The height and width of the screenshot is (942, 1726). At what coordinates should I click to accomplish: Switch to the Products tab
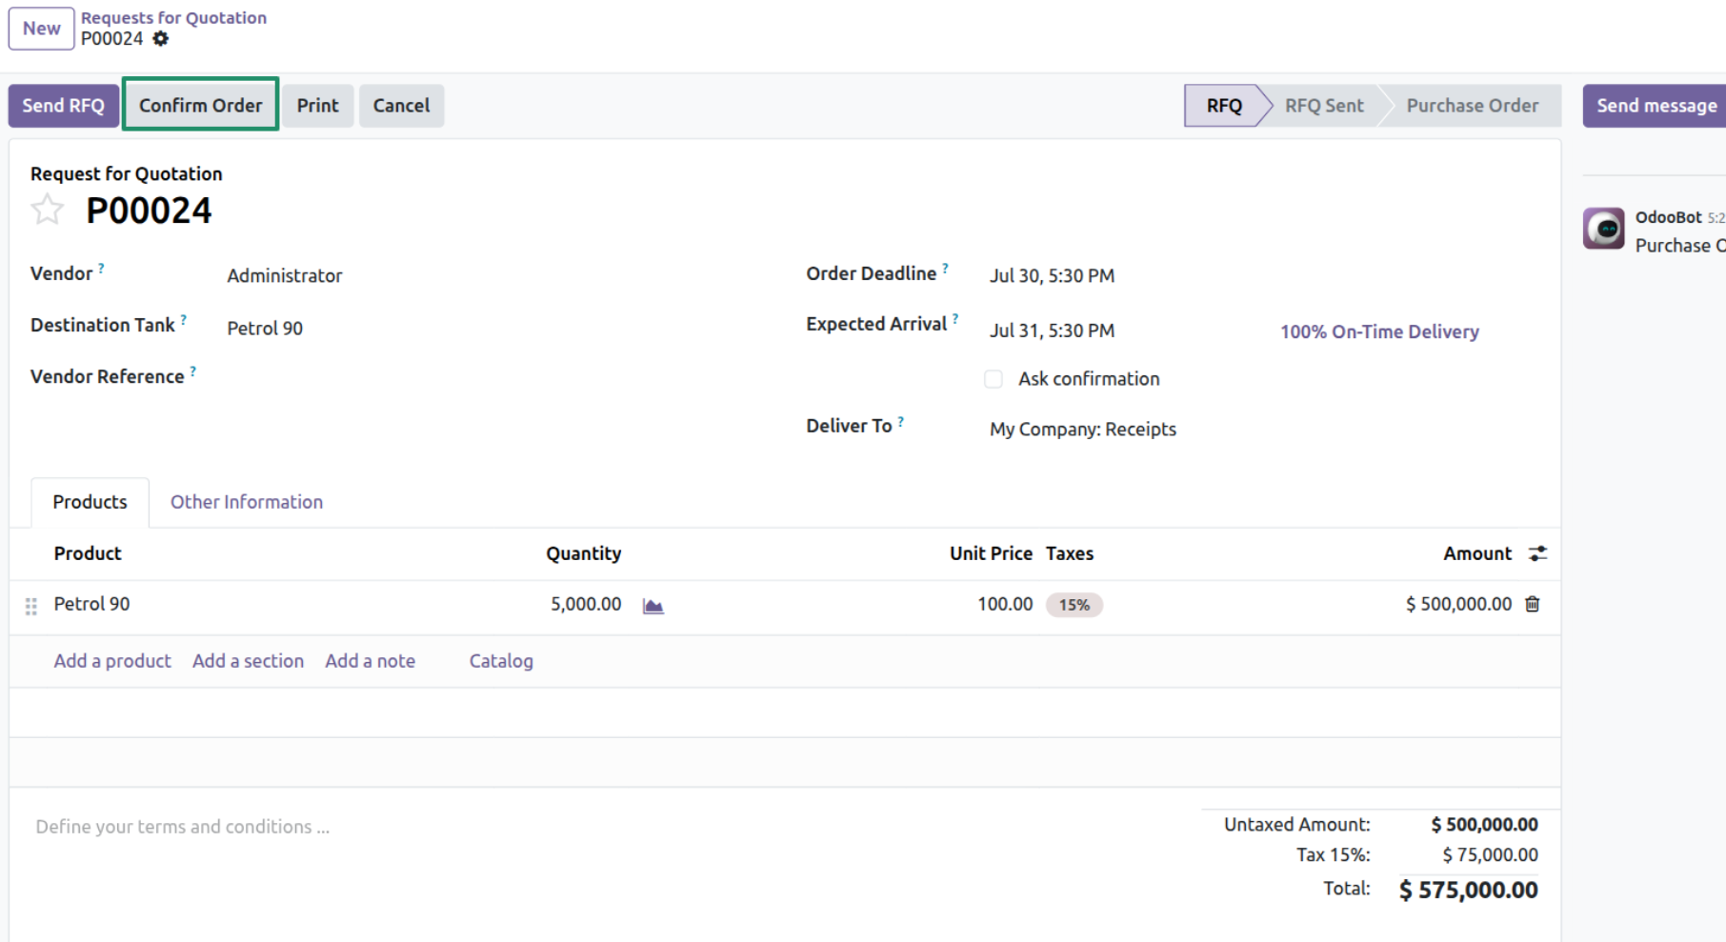pyautogui.click(x=90, y=502)
